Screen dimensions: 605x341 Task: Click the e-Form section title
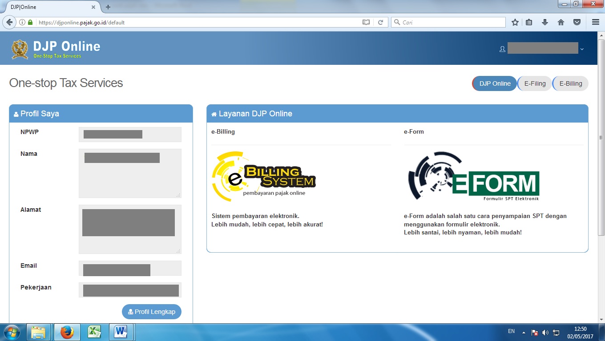[x=414, y=131]
